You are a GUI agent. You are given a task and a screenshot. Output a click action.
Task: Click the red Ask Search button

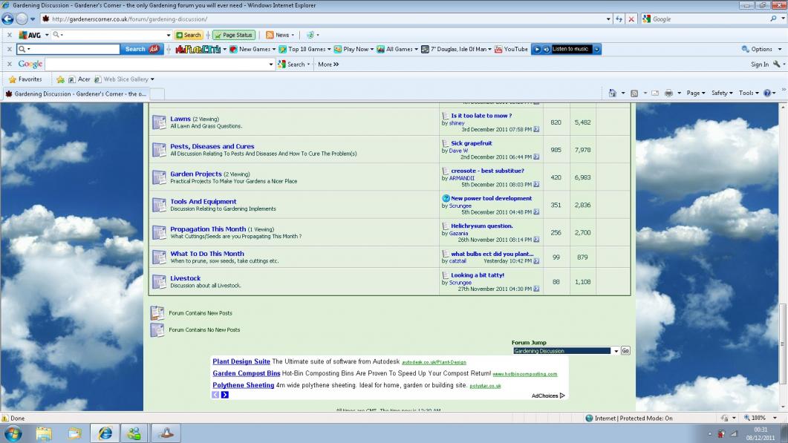pyautogui.click(x=141, y=49)
